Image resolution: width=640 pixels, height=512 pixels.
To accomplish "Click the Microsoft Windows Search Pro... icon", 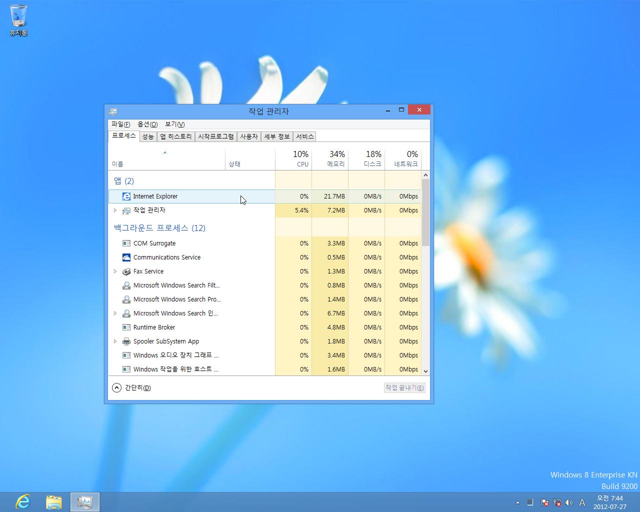I will pyautogui.click(x=126, y=299).
